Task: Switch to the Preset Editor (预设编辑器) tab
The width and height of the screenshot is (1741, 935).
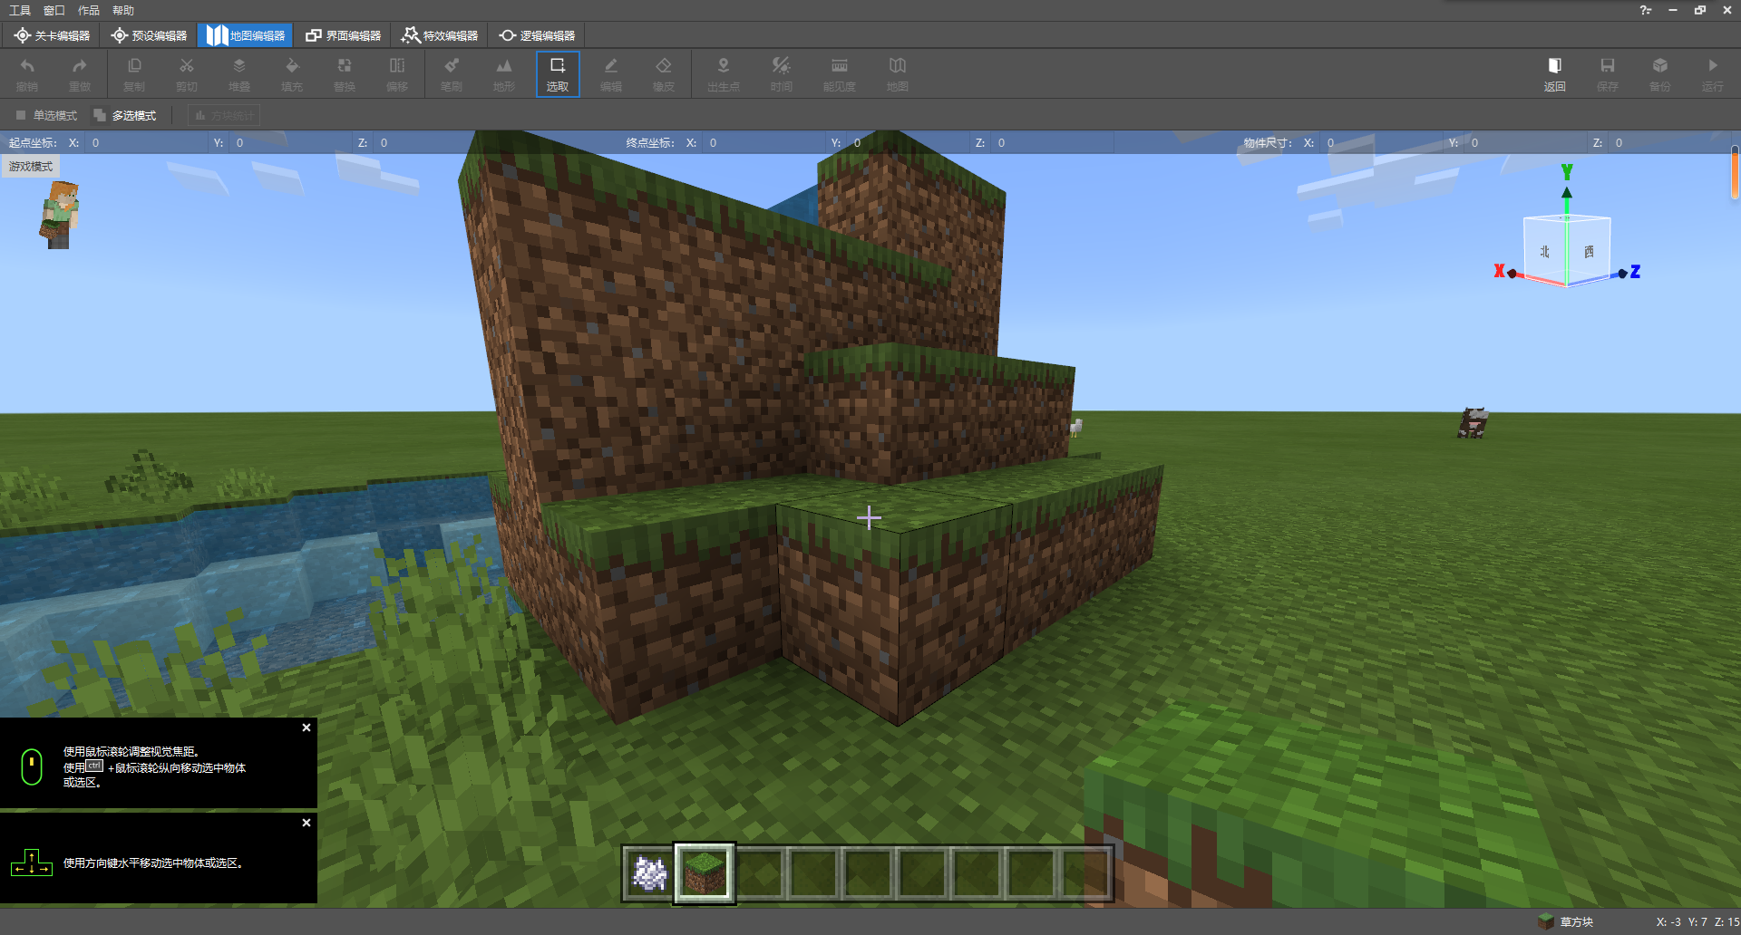Action: 149,35
